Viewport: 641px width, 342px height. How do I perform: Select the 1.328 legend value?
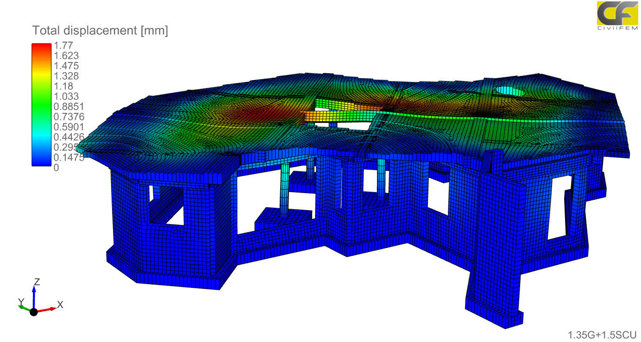(x=67, y=76)
